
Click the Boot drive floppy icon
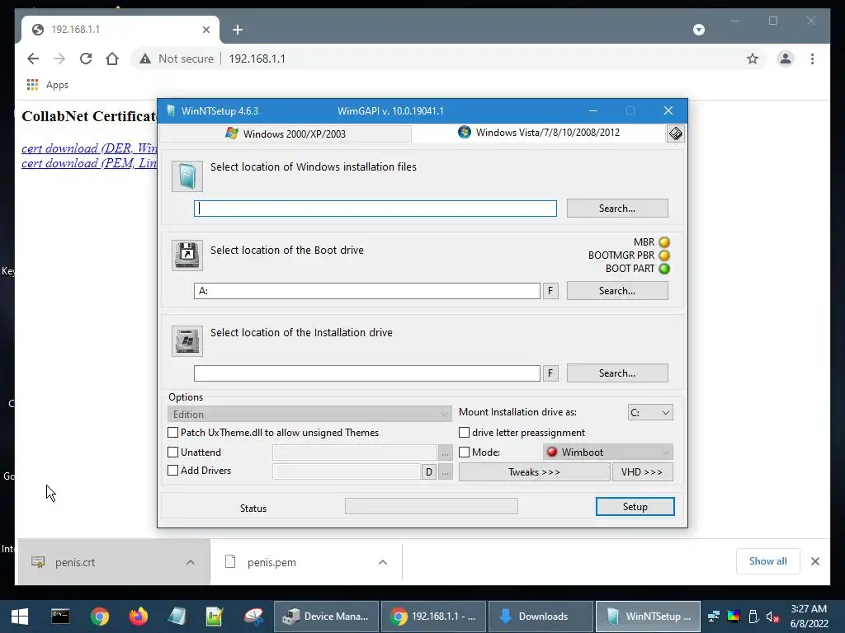coord(187,256)
